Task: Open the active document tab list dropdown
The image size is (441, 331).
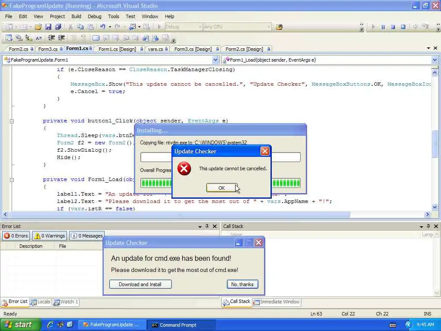Action: (429, 48)
